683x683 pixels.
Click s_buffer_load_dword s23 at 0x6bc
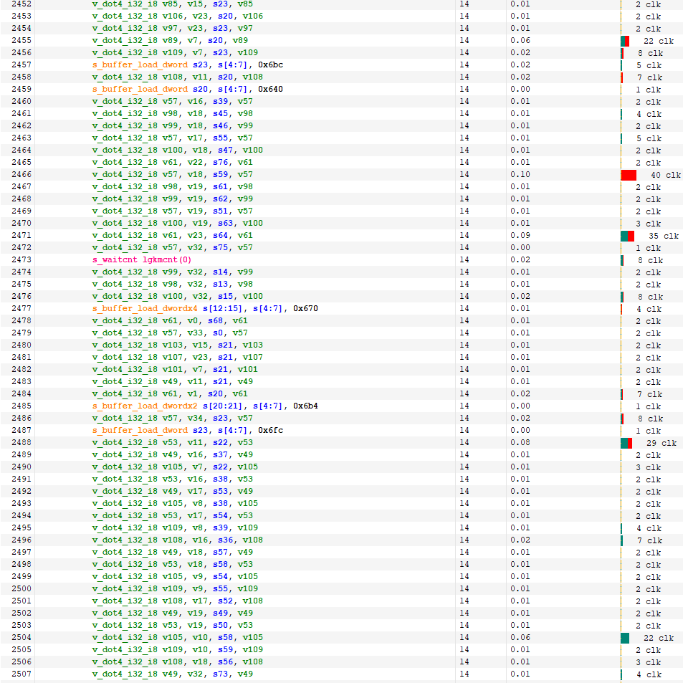[x=187, y=65]
